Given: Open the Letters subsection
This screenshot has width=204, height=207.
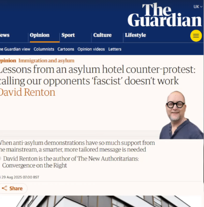Looking at the screenshot, I should (115, 49).
